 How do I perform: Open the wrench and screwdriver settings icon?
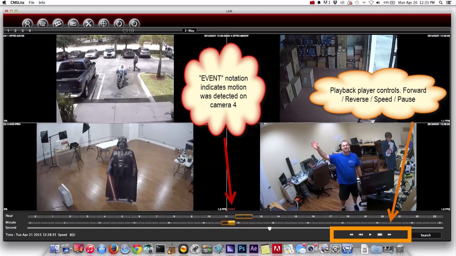pyautogui.click(x=88, y=24)
